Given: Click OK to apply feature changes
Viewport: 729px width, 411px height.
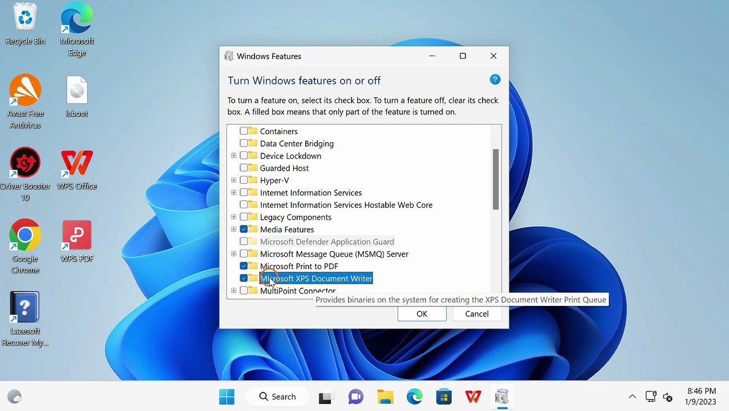Looking at the screenshot, I should click(x=422, y=313).
